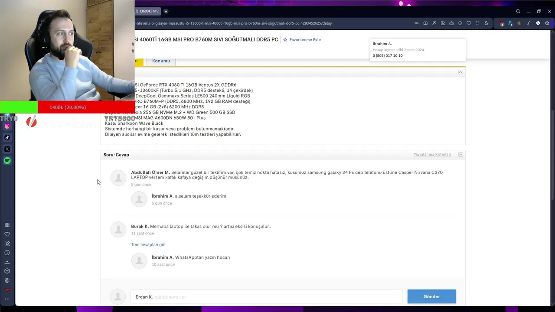The width and height of the screenshot is (555, 312).
Task: Open the profile account icon in toolbar
Action: point(486,23)
